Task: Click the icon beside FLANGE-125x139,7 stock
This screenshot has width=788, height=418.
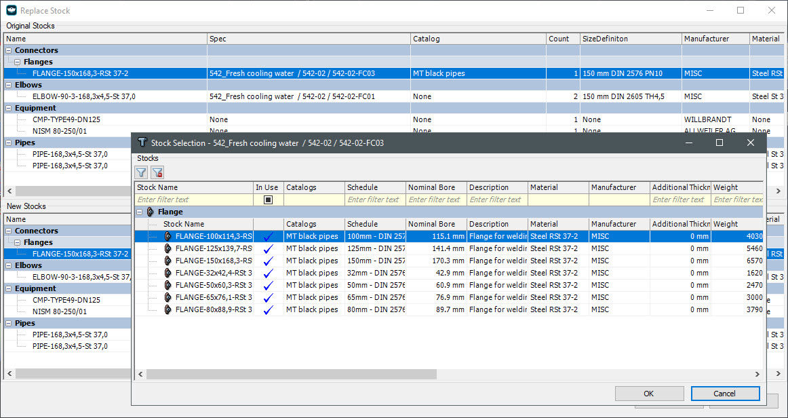Action: pos(168,248)
